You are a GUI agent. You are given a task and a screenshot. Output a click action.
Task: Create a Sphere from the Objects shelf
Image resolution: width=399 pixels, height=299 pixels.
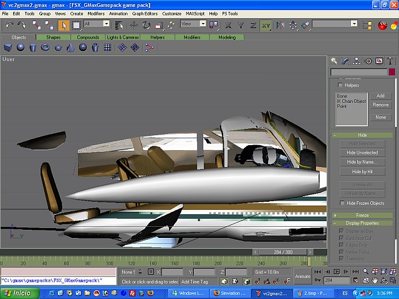[21, 47]
